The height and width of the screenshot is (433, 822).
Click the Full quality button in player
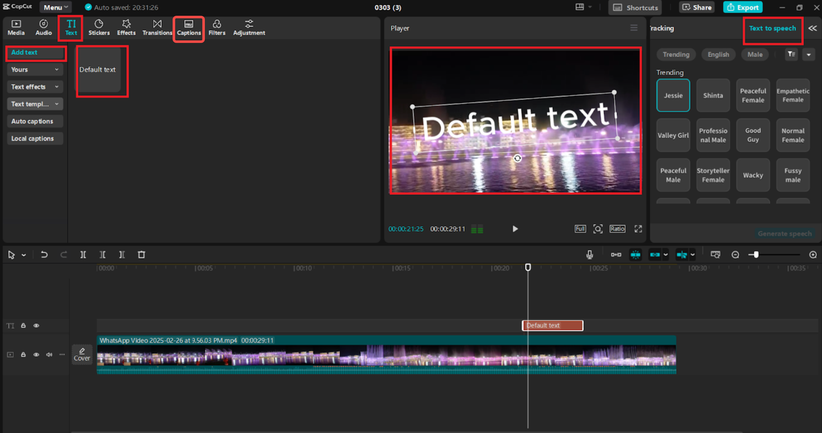click(x=581, y=229)
